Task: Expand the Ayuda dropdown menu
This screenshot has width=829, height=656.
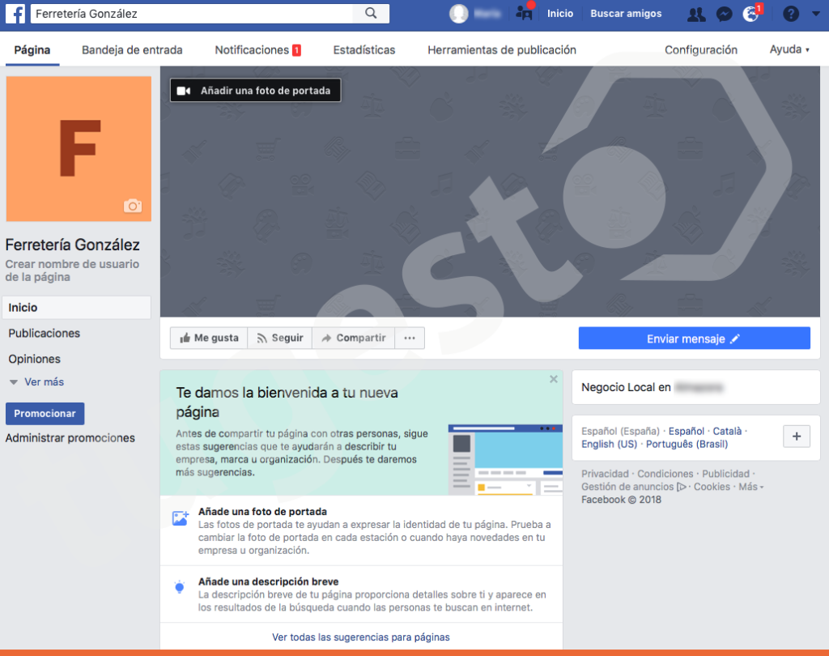Action: pyautogui.click(x=789, y=49)
